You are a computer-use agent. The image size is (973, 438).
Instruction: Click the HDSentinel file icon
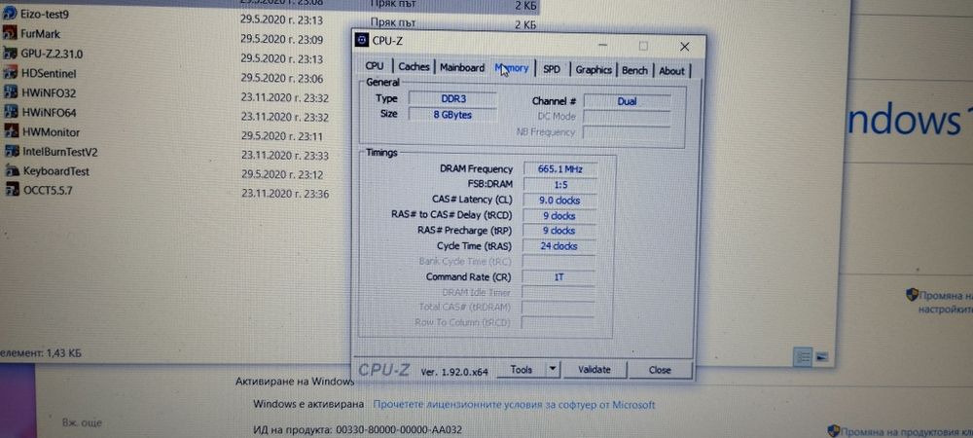[x=10, y=73]
